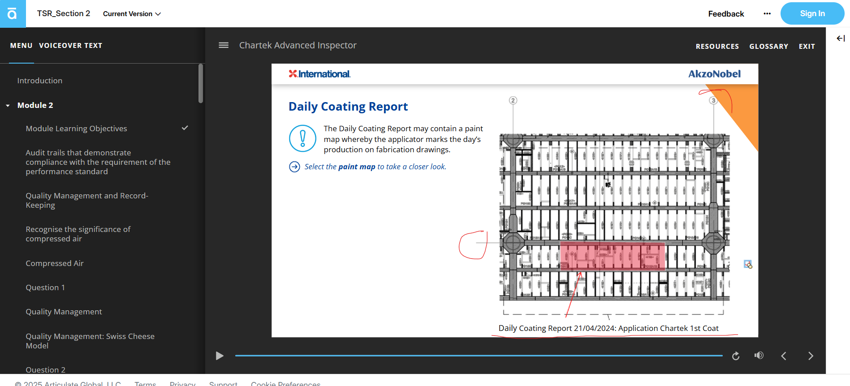Switch to the MENU tab
The image size is (850, 386).
coord(22,45)
